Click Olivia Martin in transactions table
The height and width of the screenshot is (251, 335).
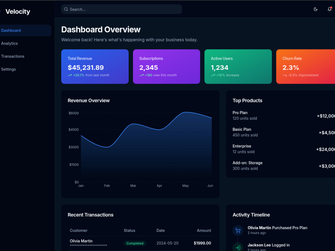(81, 241)
